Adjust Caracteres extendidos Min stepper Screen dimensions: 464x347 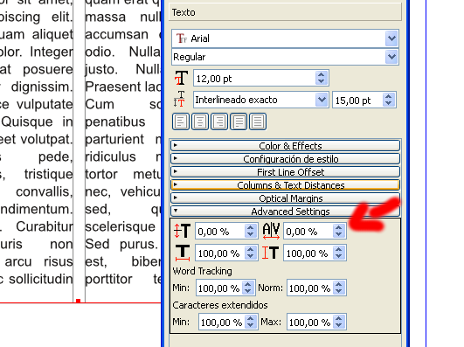tap(251, 322)
